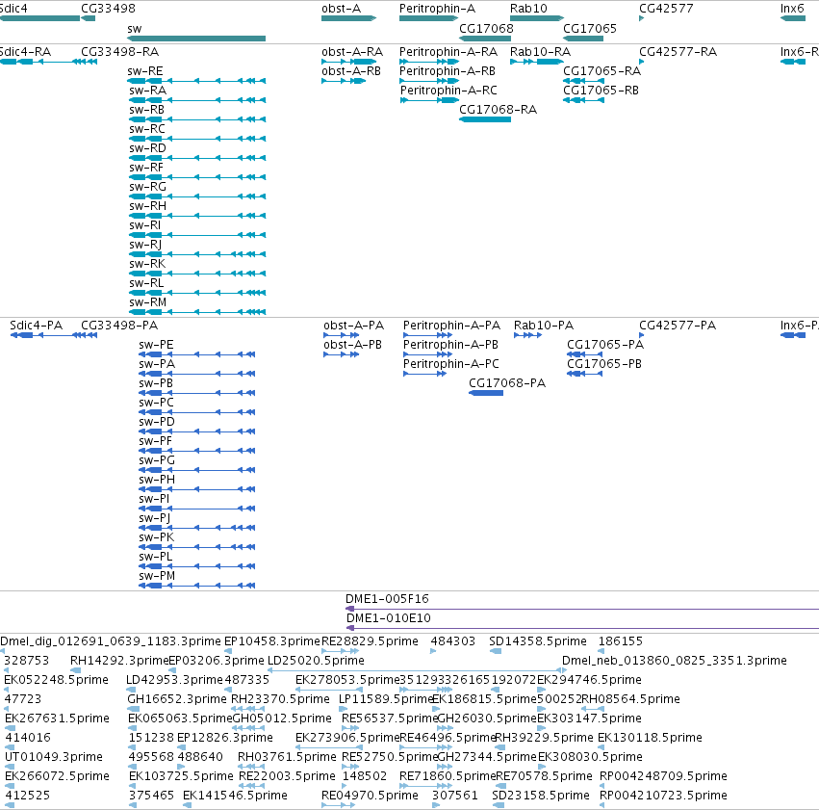The image size is (819, 810).
Task: Select CG17065-RB transcript
Action: 583,100
